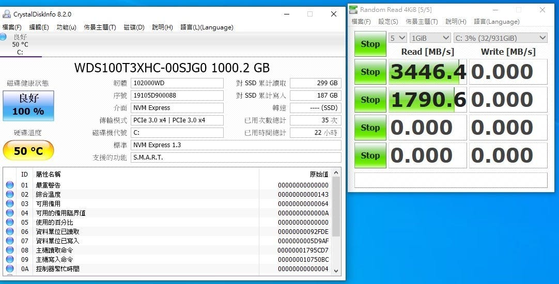Open 編輯(E) menu in CrystalDiskInfo
The height and width of the screenshot is (284, 559).
pyautogui.click(x=39, y=27)
